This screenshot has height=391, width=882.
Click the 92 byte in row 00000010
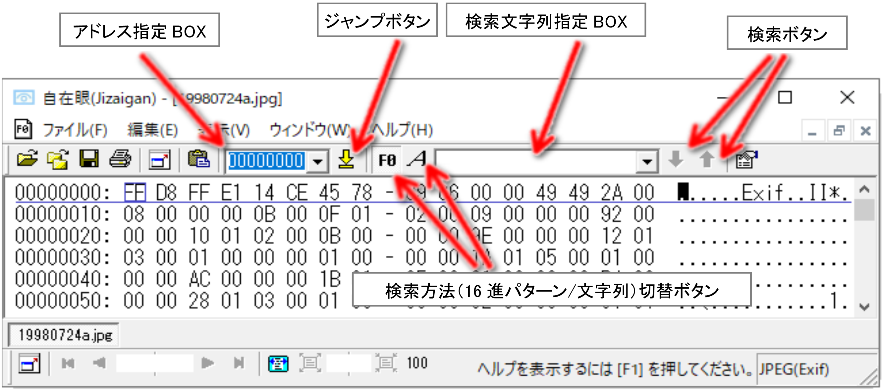click(612, 214)
